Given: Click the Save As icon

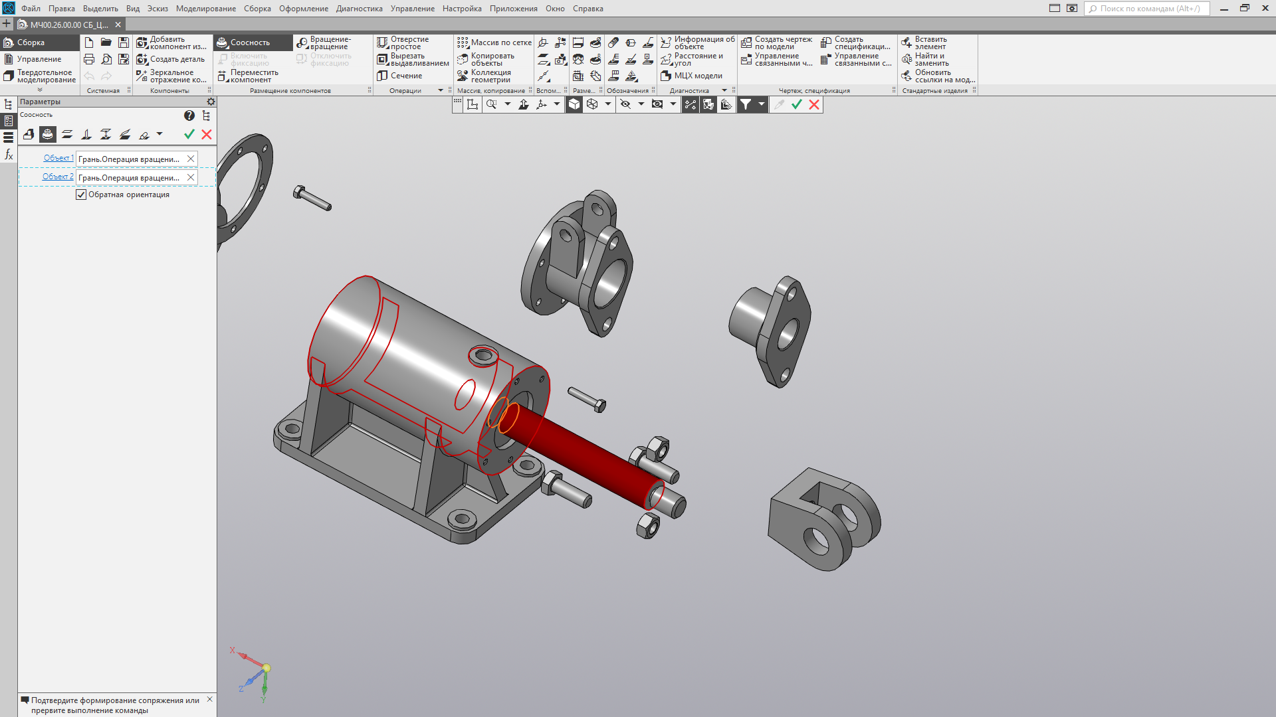Looking at the screenshot, I should (x=124, y=59).
